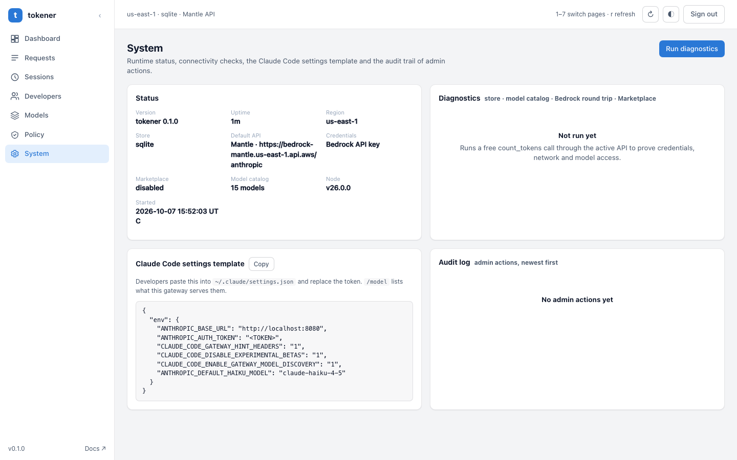This screenshot has width=737, height=460.
Task: Refresh the page with the reload icon
Action: click(x=651, y=14)
